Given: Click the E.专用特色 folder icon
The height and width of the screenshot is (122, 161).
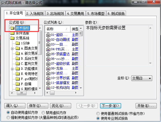Looking at the screenshot, I should [18, 74].
